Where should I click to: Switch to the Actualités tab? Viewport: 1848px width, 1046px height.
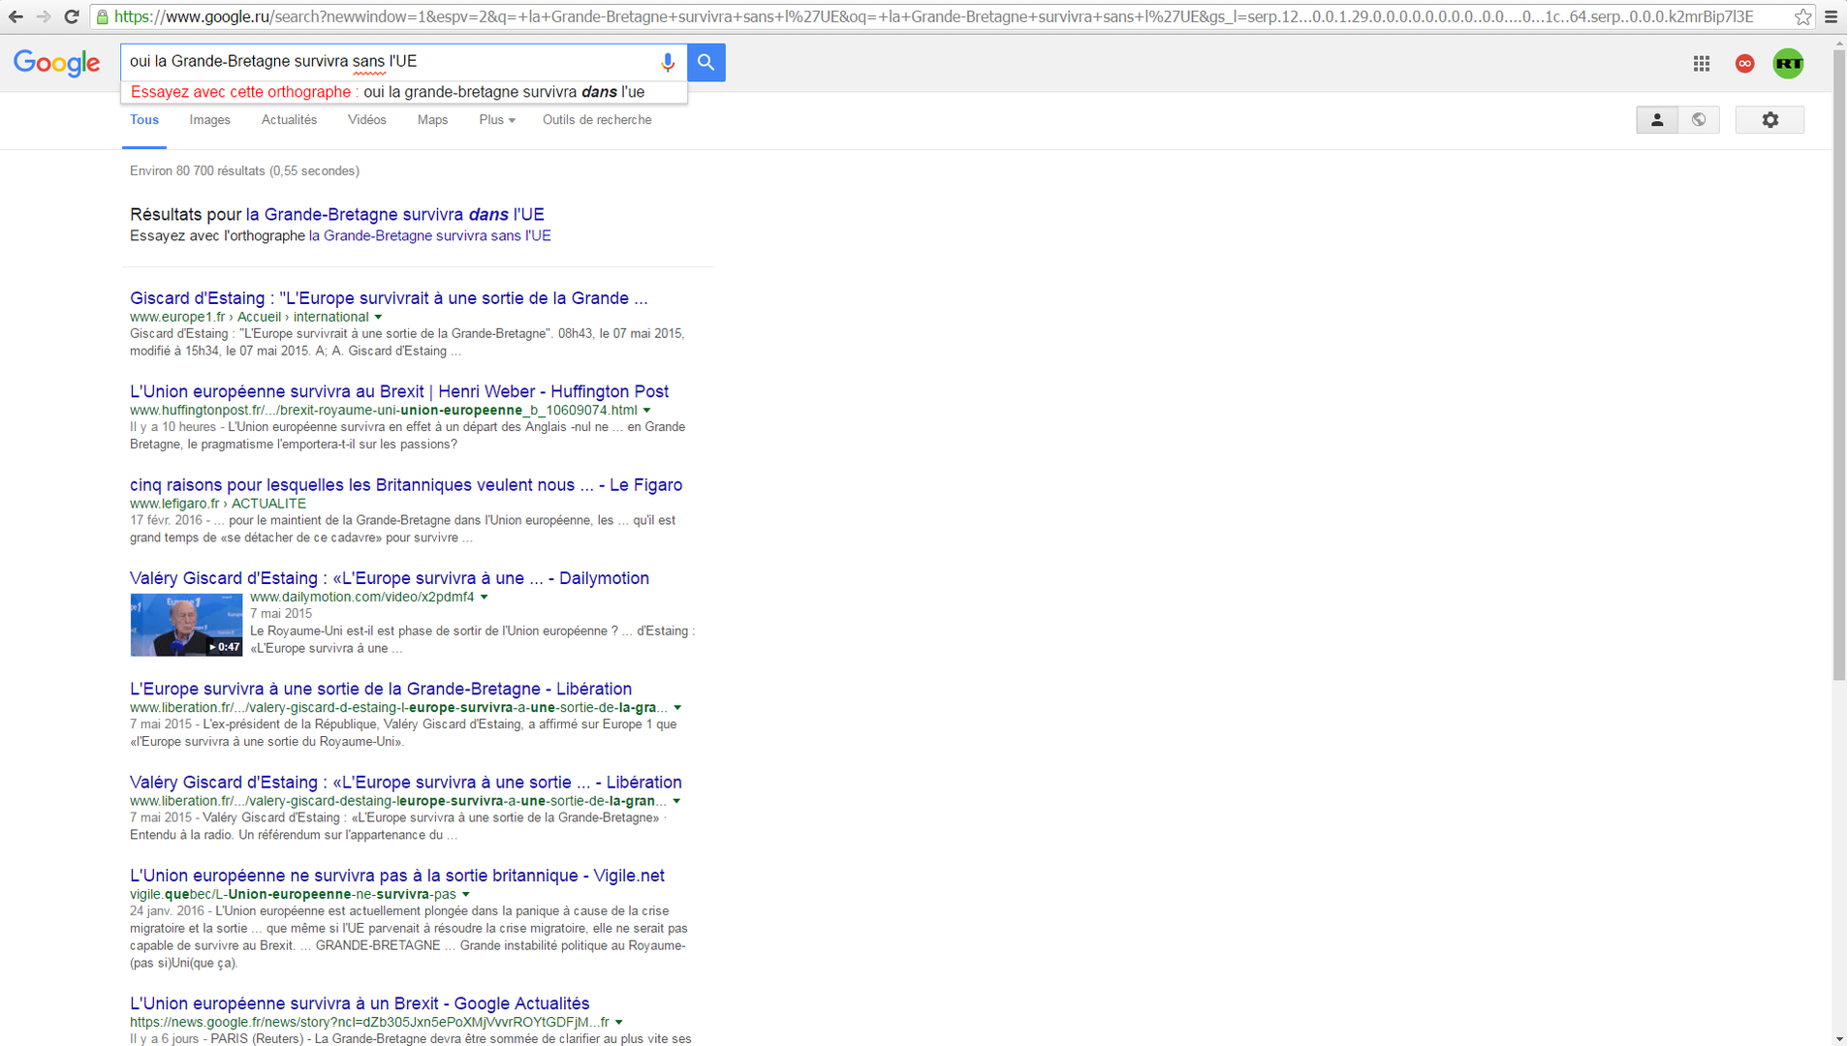click(x=289, y=120)
